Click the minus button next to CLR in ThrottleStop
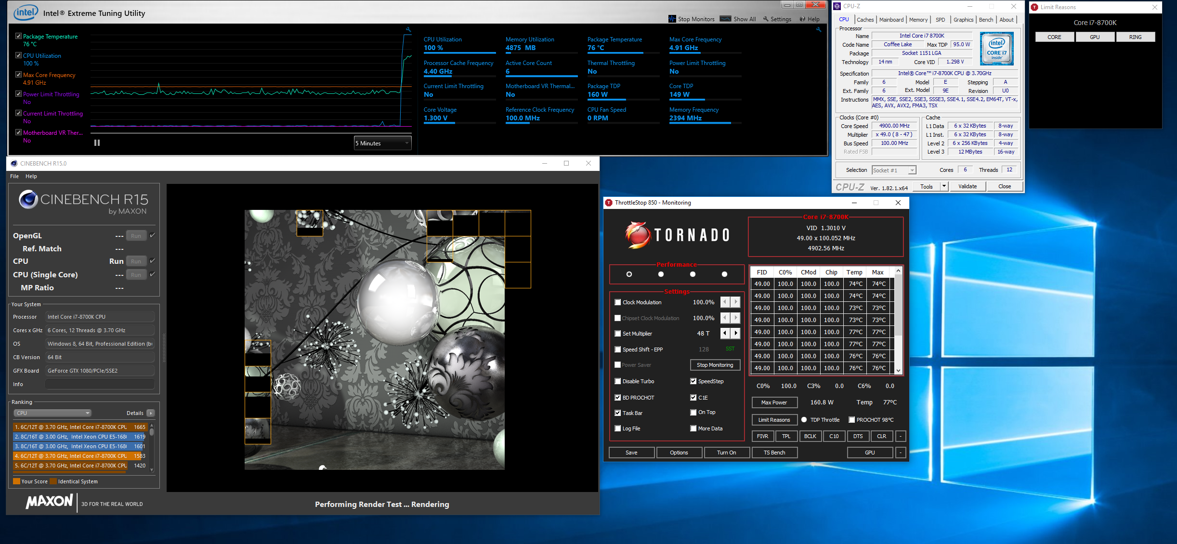The height and width of the screenshot is (544, 1177). 901,436
